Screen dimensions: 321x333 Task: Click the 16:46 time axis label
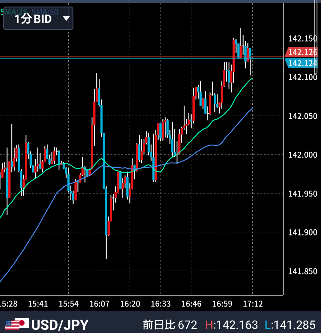coord(191,304)
